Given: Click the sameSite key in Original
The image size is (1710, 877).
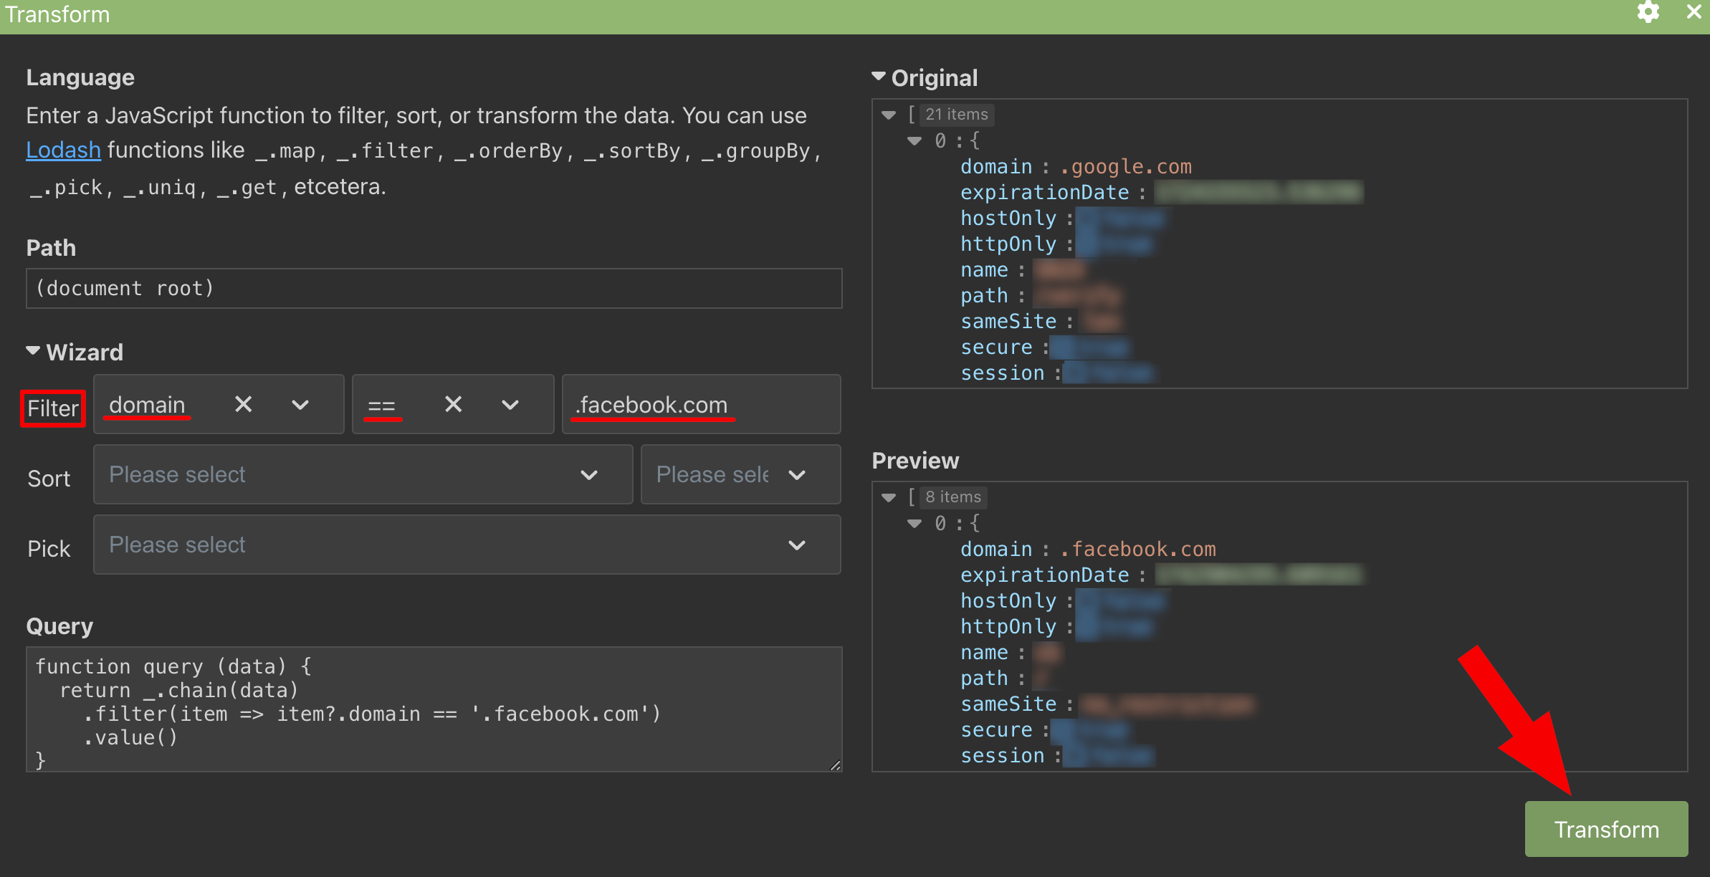Looking at the screenshot, I should (x=1008, y=321).
